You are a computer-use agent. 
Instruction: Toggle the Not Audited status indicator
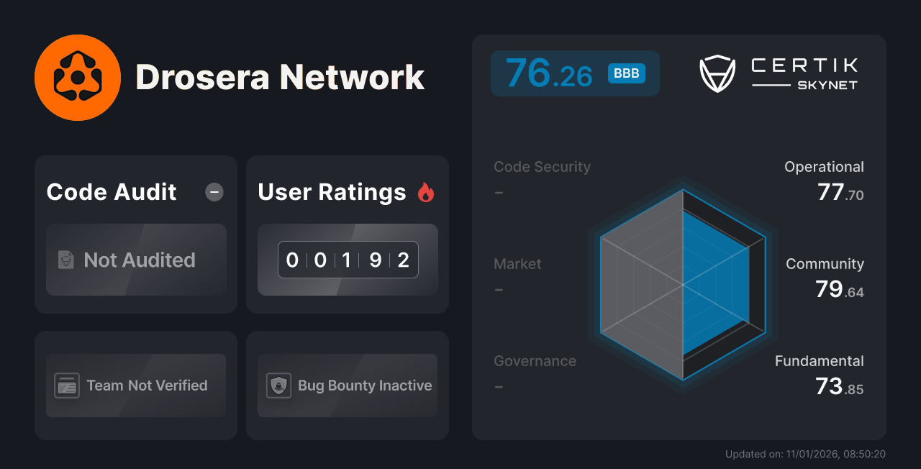click(136, 260)
